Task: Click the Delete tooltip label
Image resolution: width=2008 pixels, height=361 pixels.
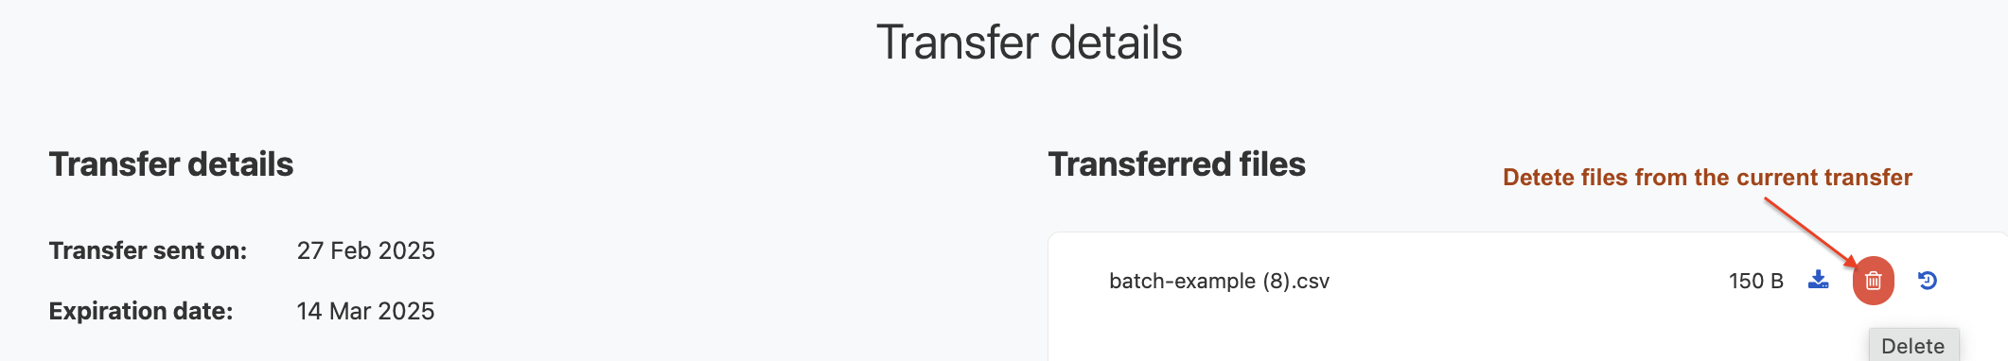Action: [1913, 345]
